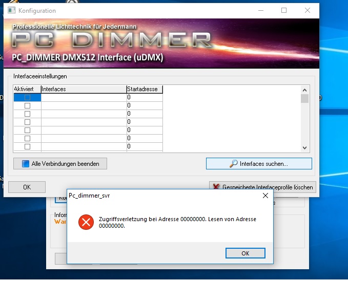Click blue icon on Alle Verbindungen beenden
The height and width of the screenshot is (281, 348).
click(25, 164)
